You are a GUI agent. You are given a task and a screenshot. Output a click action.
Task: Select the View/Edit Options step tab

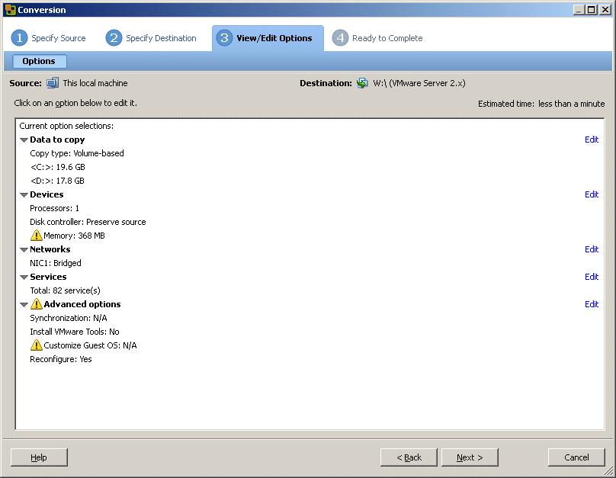(268, 38)
